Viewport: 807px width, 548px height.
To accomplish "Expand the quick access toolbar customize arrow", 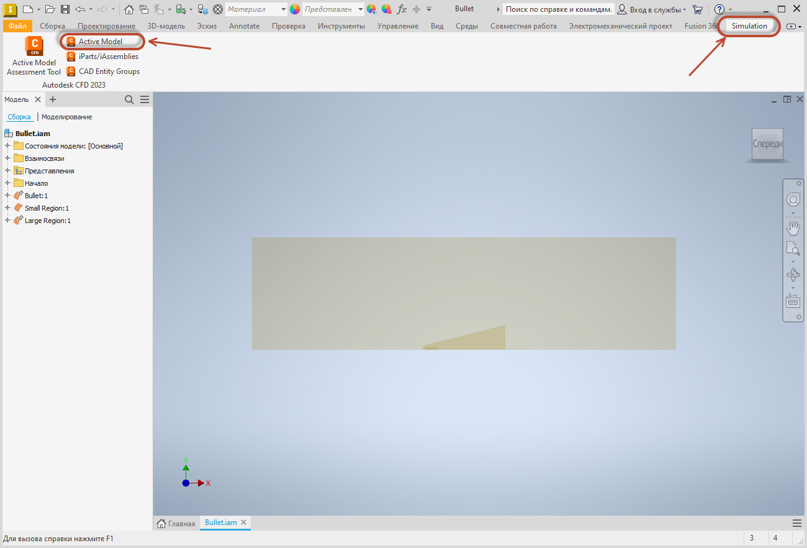I will click(429, 9).
